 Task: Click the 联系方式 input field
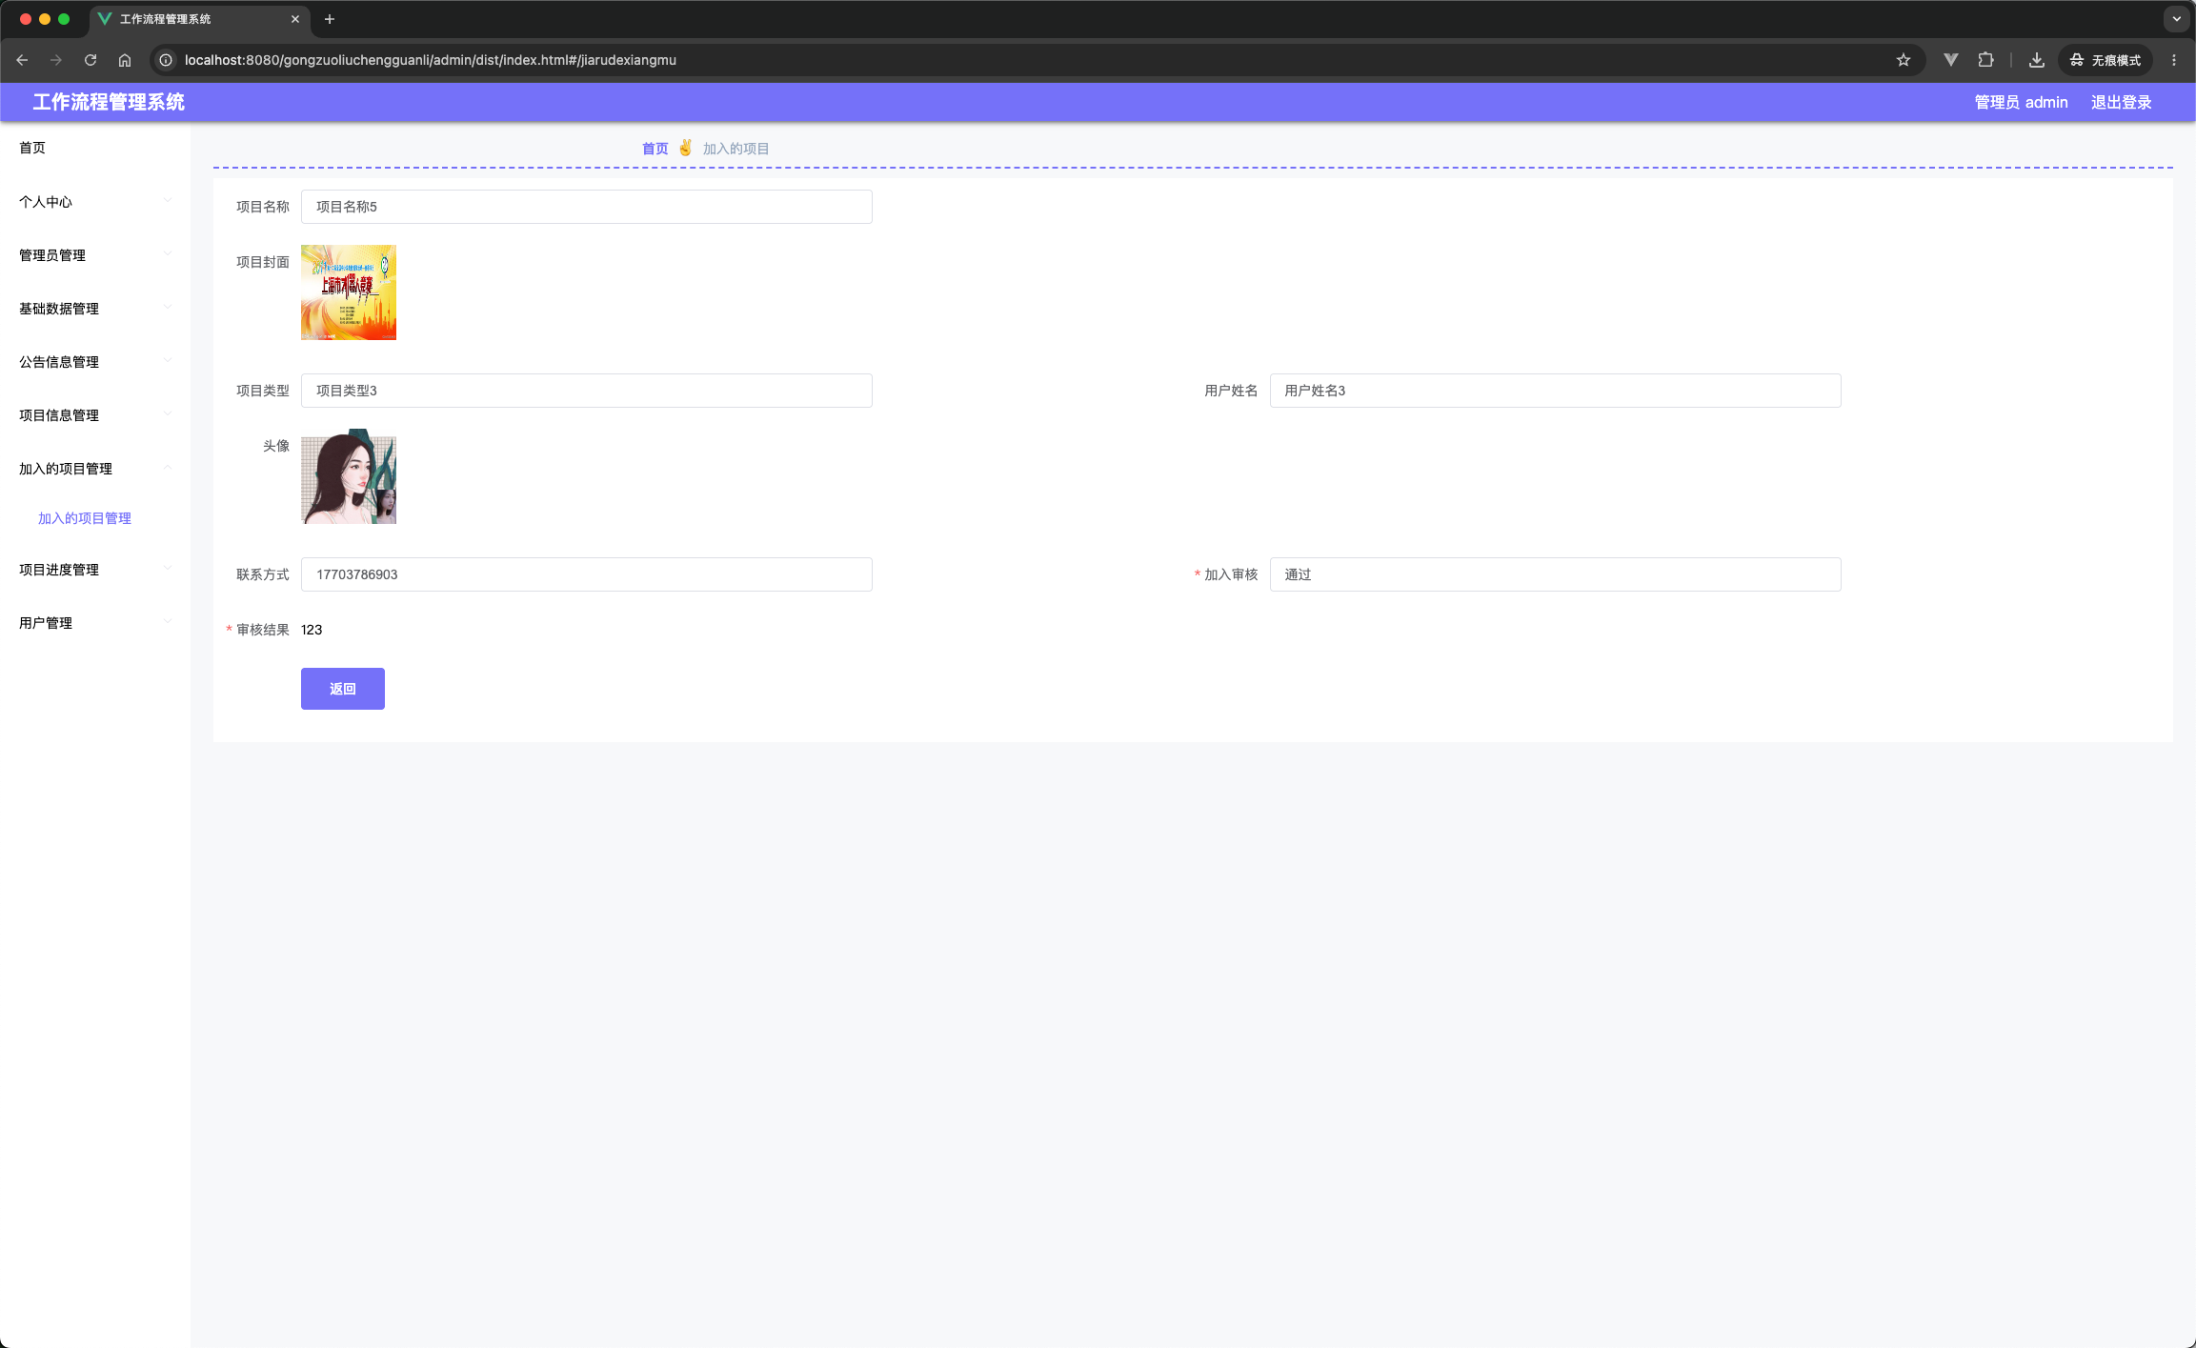587,574
